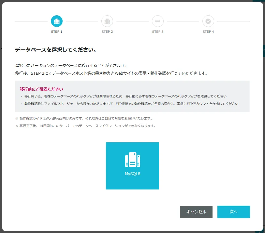
Task: Click the 14日間 migration restriction footnote
Action: (x=85, y=126)
